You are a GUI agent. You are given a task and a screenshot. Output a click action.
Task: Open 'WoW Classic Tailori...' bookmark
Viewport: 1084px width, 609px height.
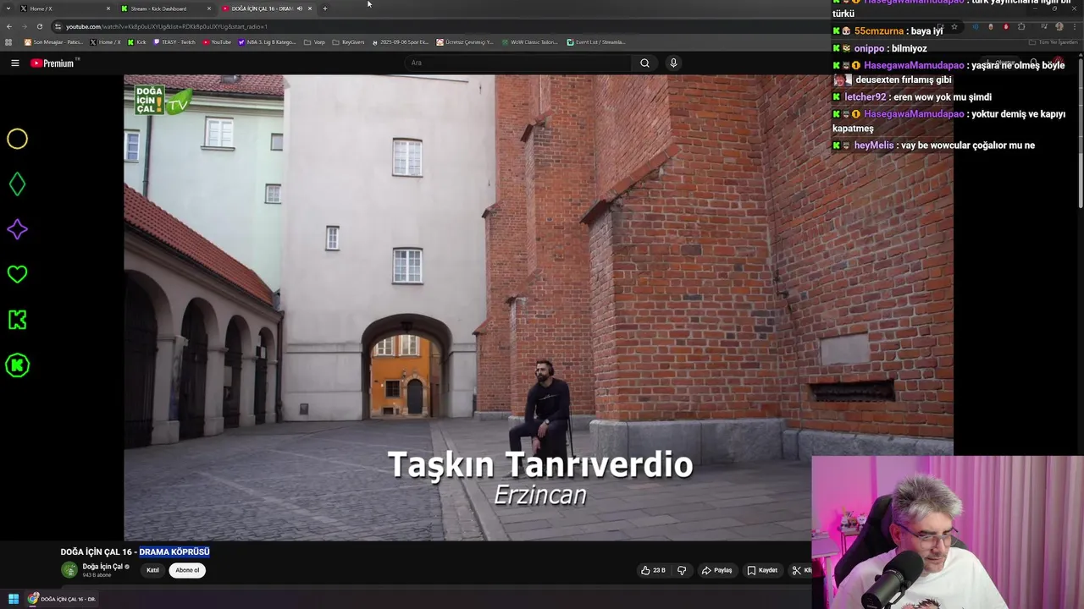529,42
